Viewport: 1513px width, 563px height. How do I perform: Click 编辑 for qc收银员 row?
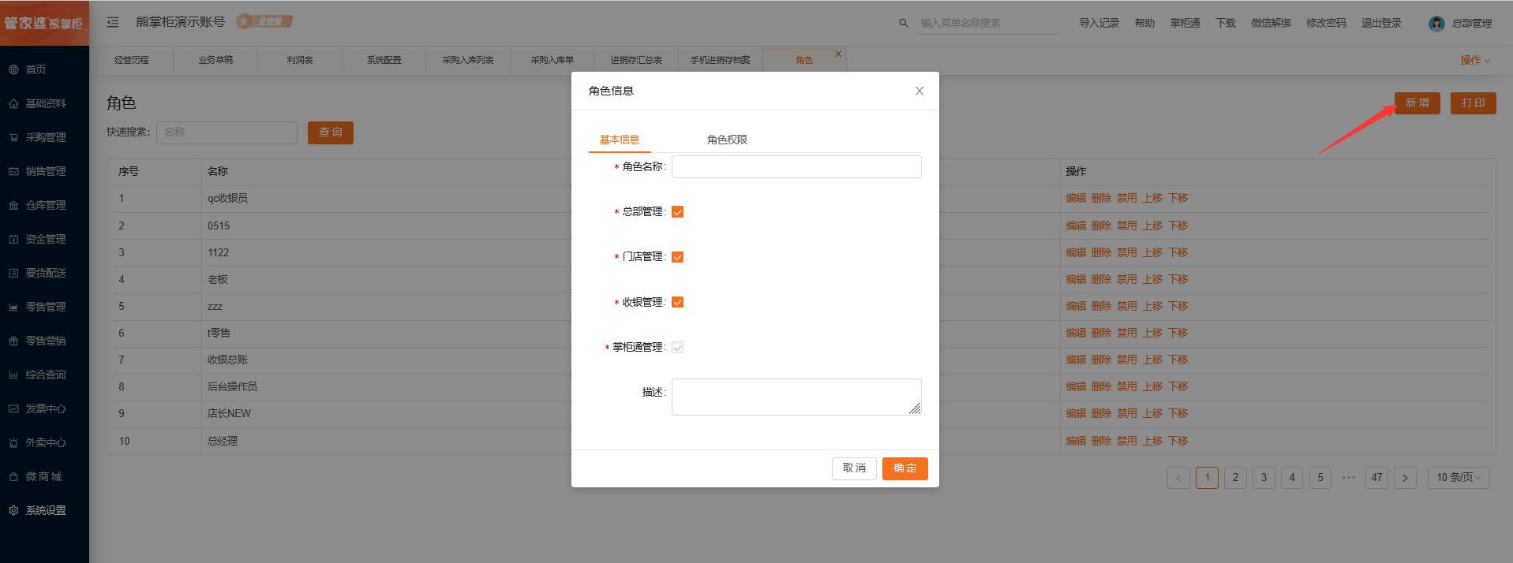[1076, 199]
